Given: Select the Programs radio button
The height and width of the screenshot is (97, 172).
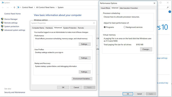Looking at the screenshot, I should [x=105, y=27].
